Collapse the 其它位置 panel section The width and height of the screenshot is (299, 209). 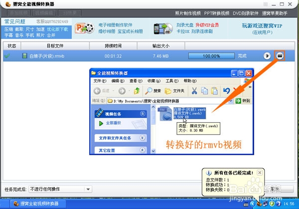[143, 150]
